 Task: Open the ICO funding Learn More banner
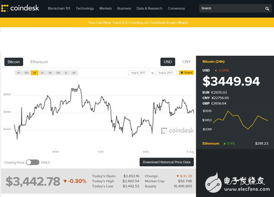tap(138, 22)
